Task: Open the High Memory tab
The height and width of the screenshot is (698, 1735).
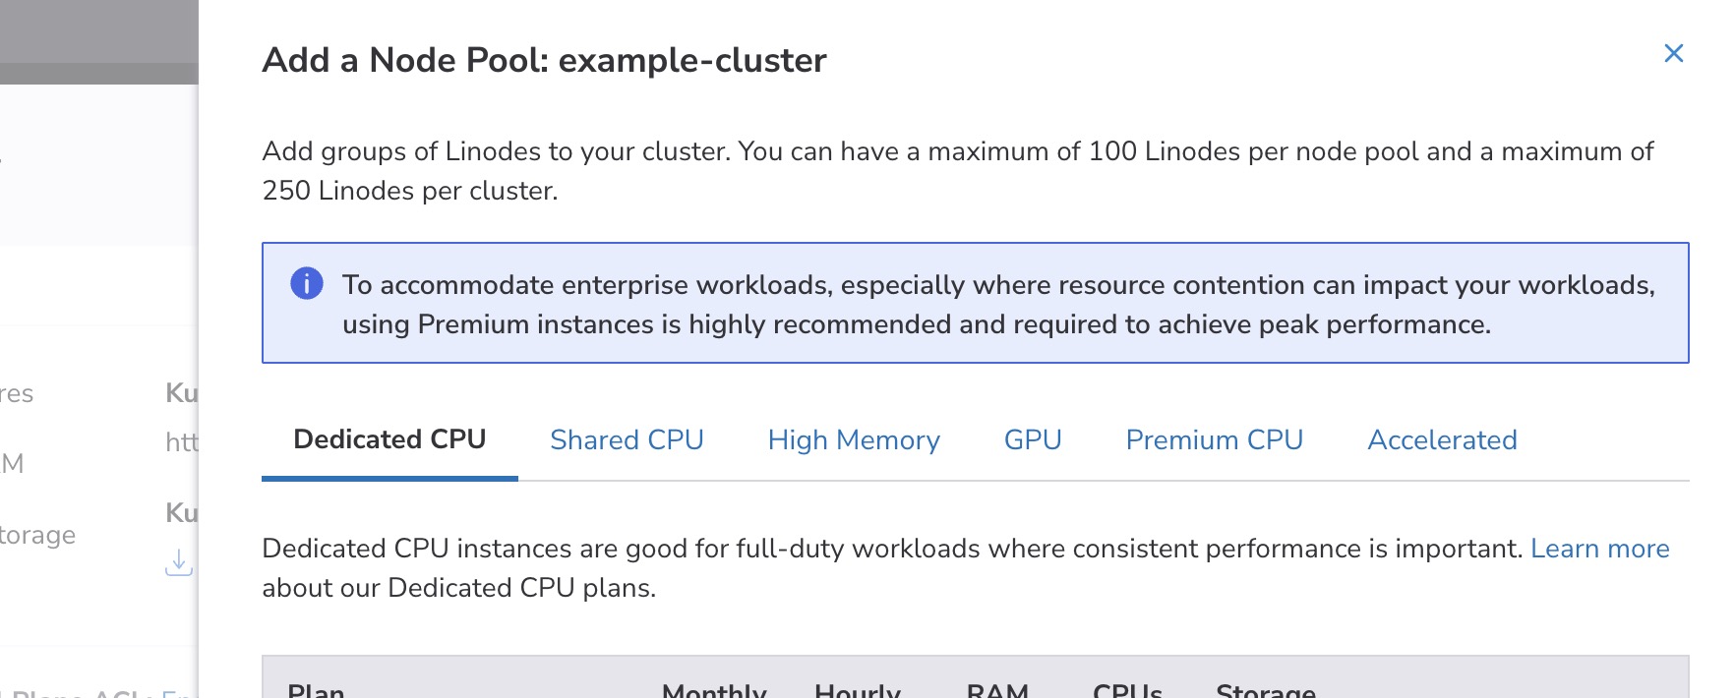Action: pos(854,439)
